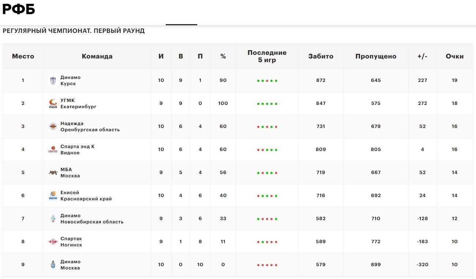Screen dimensions: 476x279
Task: Click Спартак Ногинск team logo
Action: coord(53,242)
